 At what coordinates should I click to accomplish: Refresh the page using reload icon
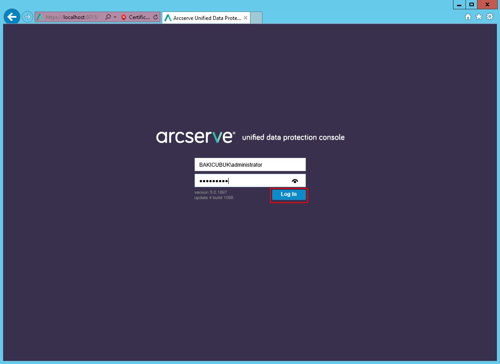point(156,17)
